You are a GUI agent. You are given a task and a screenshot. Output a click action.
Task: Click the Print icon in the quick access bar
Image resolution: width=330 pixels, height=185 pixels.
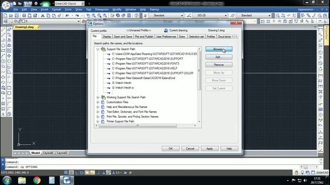tap(36, 4)
